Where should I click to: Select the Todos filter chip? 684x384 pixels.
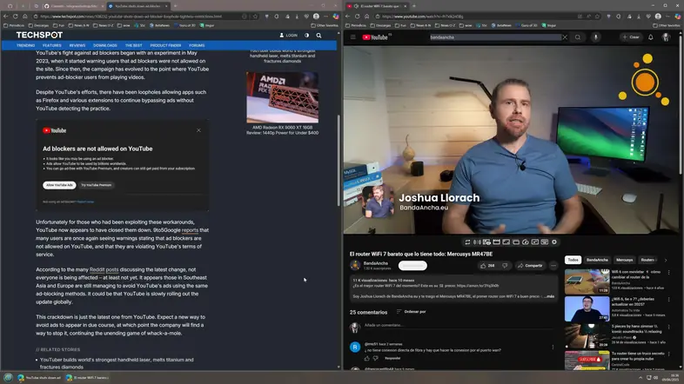click(x=573, y=260)
